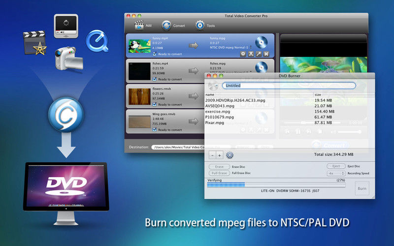Screen dimensions: 394x246
Task: Click plus button to add file
Action: click(219, 155)
